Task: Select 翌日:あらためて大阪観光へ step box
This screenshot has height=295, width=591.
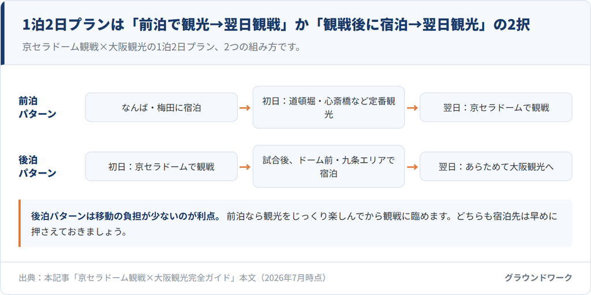Action: [496, 166]
